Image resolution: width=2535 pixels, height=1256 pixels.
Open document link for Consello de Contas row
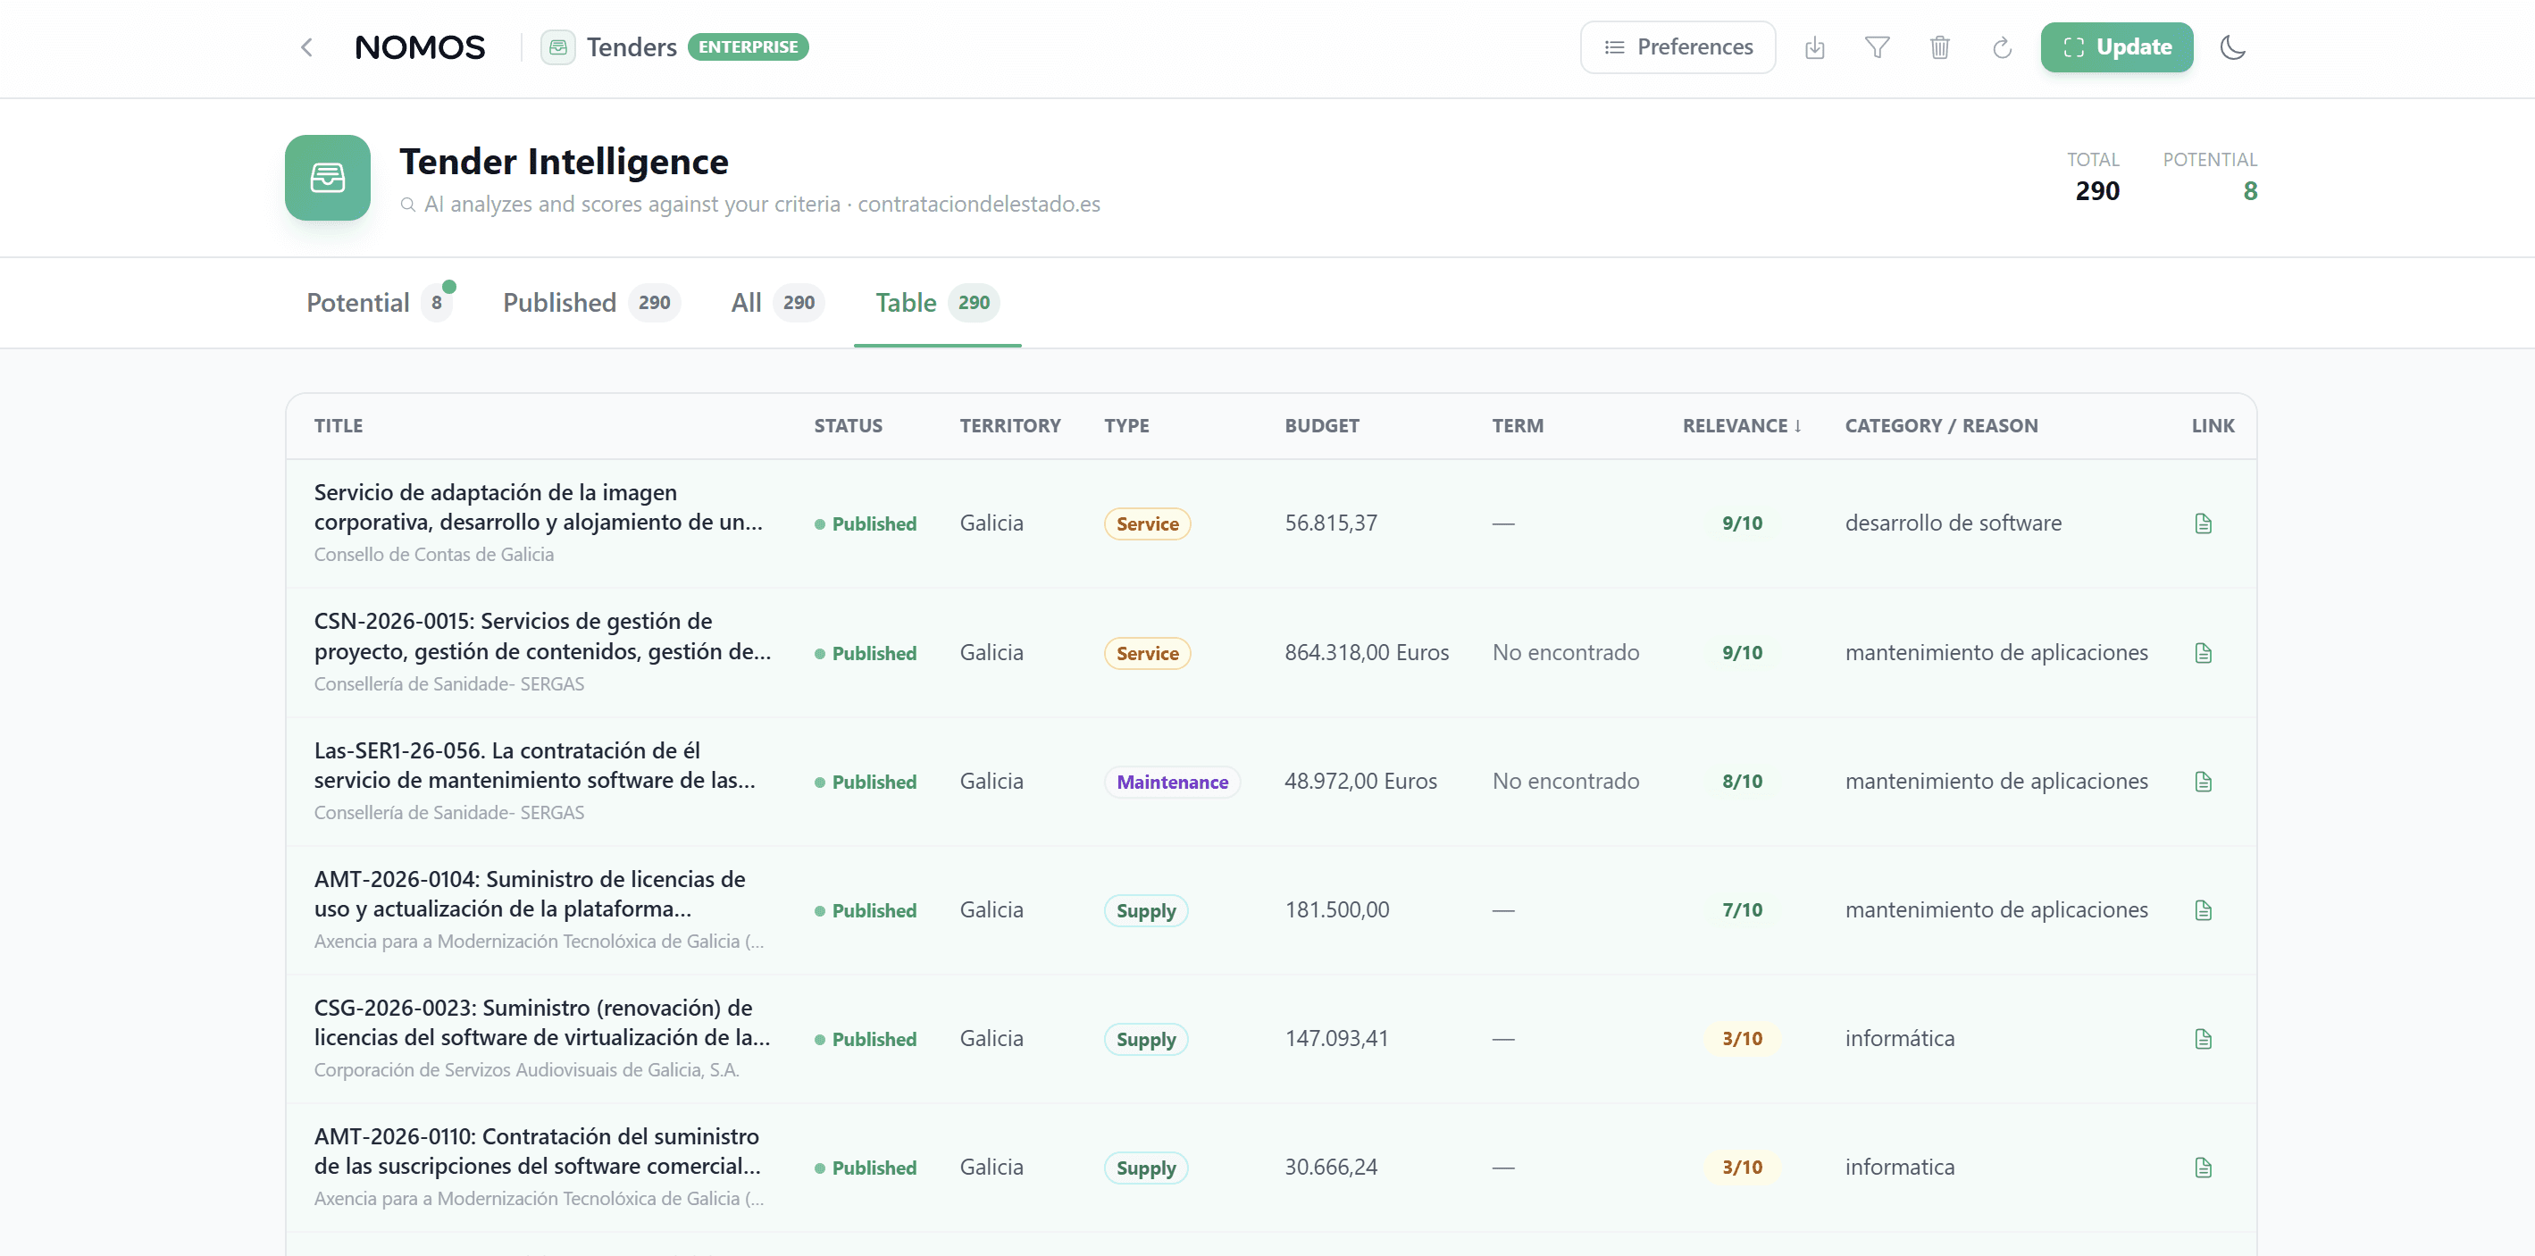click(x=2204, y=523)
